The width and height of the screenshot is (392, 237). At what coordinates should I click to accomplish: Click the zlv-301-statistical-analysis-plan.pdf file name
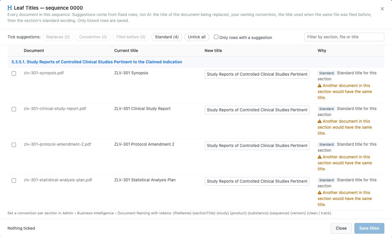click(58, 180)
